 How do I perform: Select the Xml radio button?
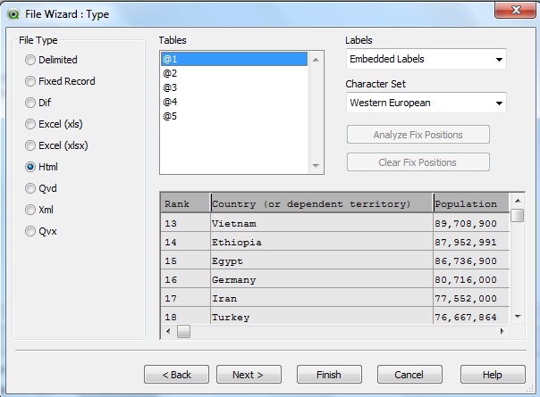click(31, 210)
